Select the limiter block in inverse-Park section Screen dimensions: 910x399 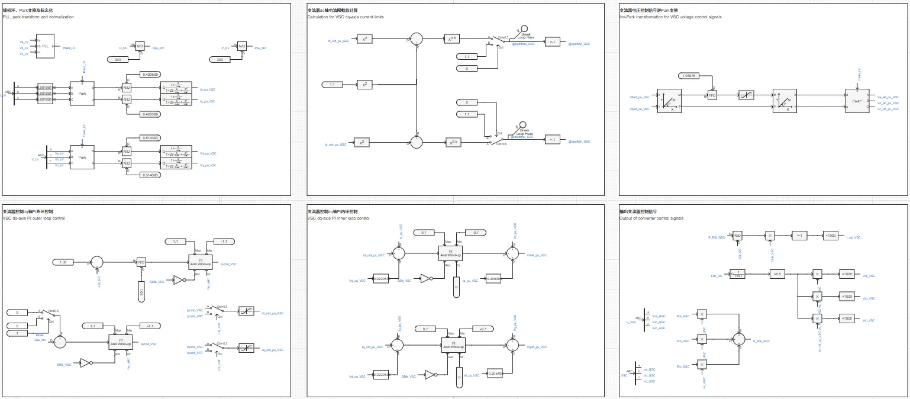[746, 95]
